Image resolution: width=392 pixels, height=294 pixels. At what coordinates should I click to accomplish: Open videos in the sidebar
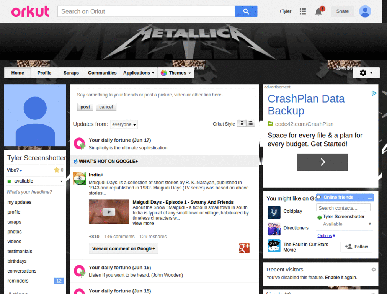click(14, 242)
